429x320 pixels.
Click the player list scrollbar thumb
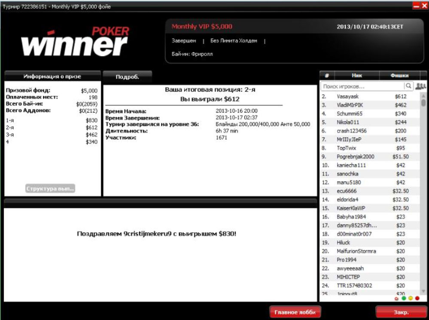click(x=423, y=103)
